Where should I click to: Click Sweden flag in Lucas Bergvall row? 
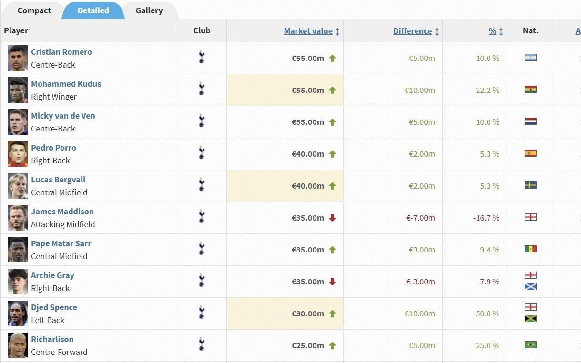point(530,185)
